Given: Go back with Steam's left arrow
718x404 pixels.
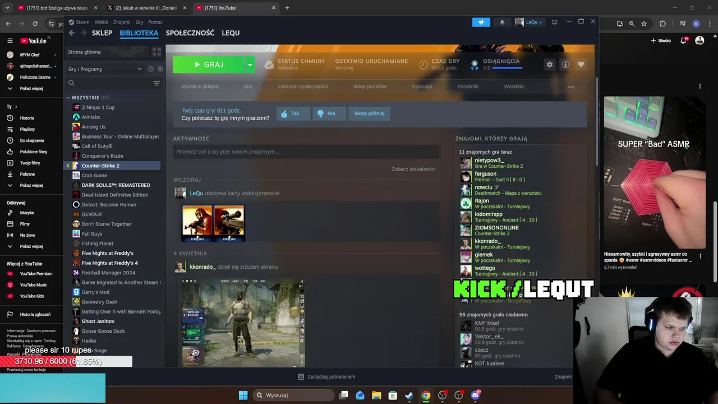Looking at the screenshot, I should tap(72, 33).
